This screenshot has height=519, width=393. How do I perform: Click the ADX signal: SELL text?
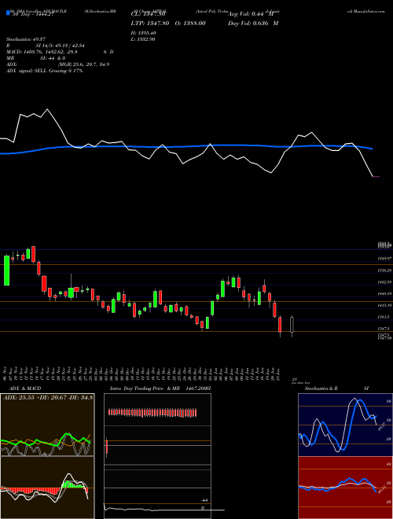(x=44, y=71)
